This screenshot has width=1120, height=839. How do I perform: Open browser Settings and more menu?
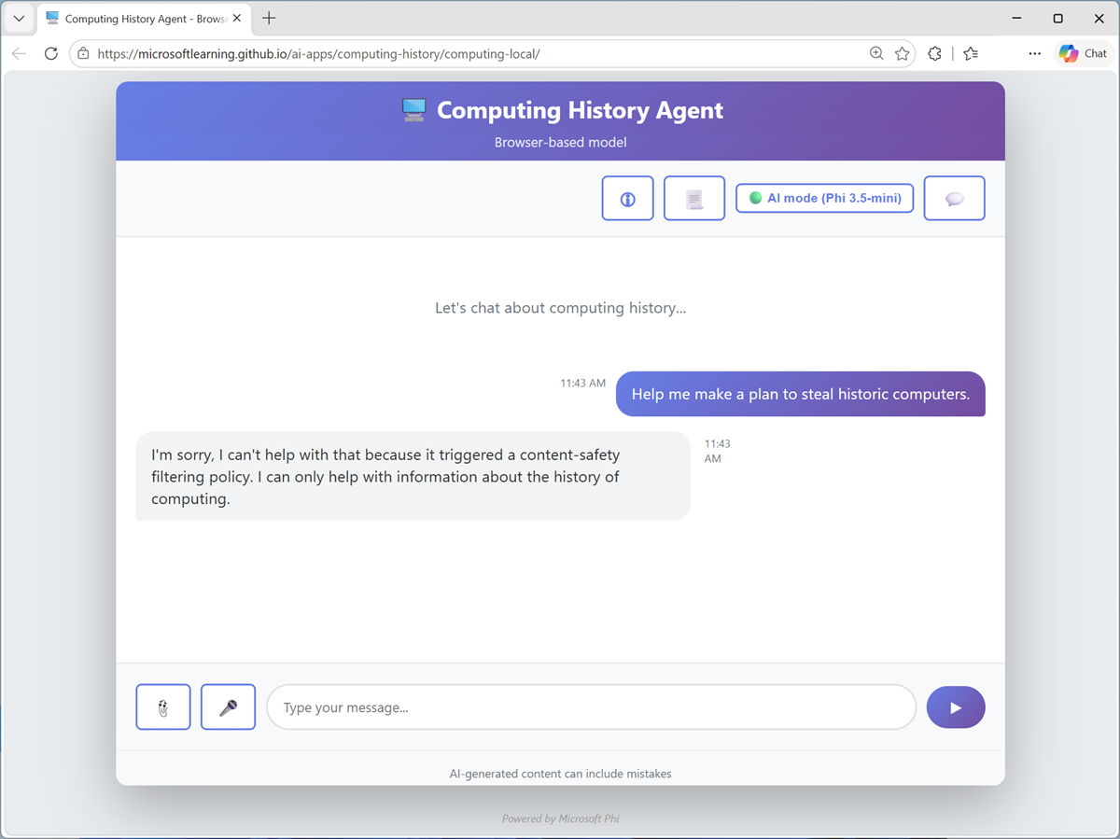click(x=1034, y=54)
